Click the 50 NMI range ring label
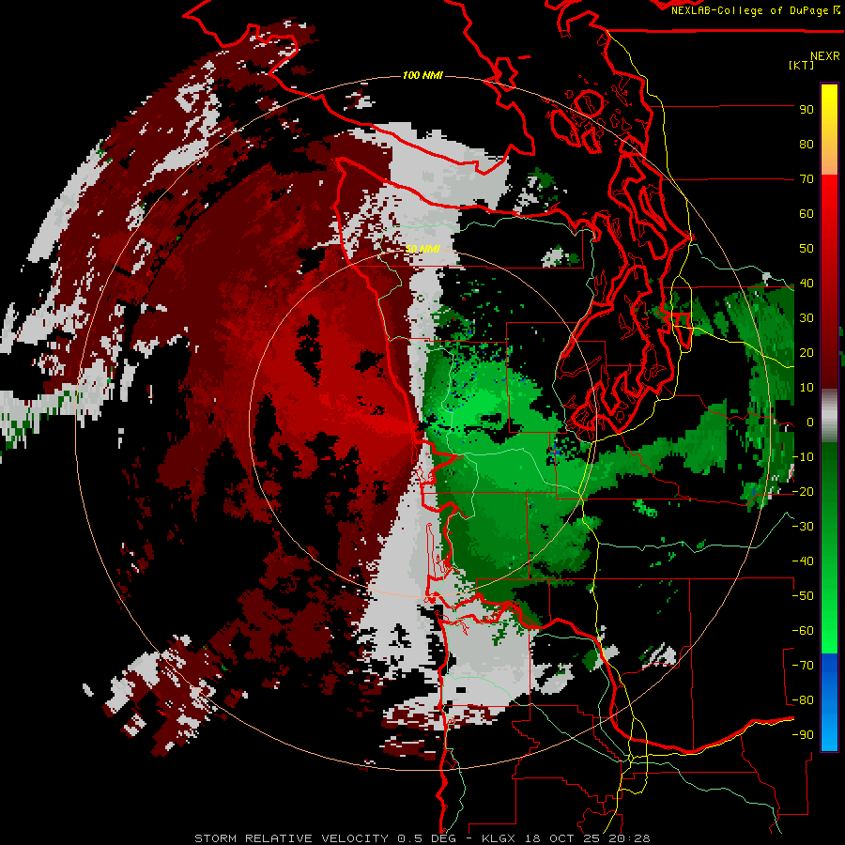845x845 pixels. point(422,249)
